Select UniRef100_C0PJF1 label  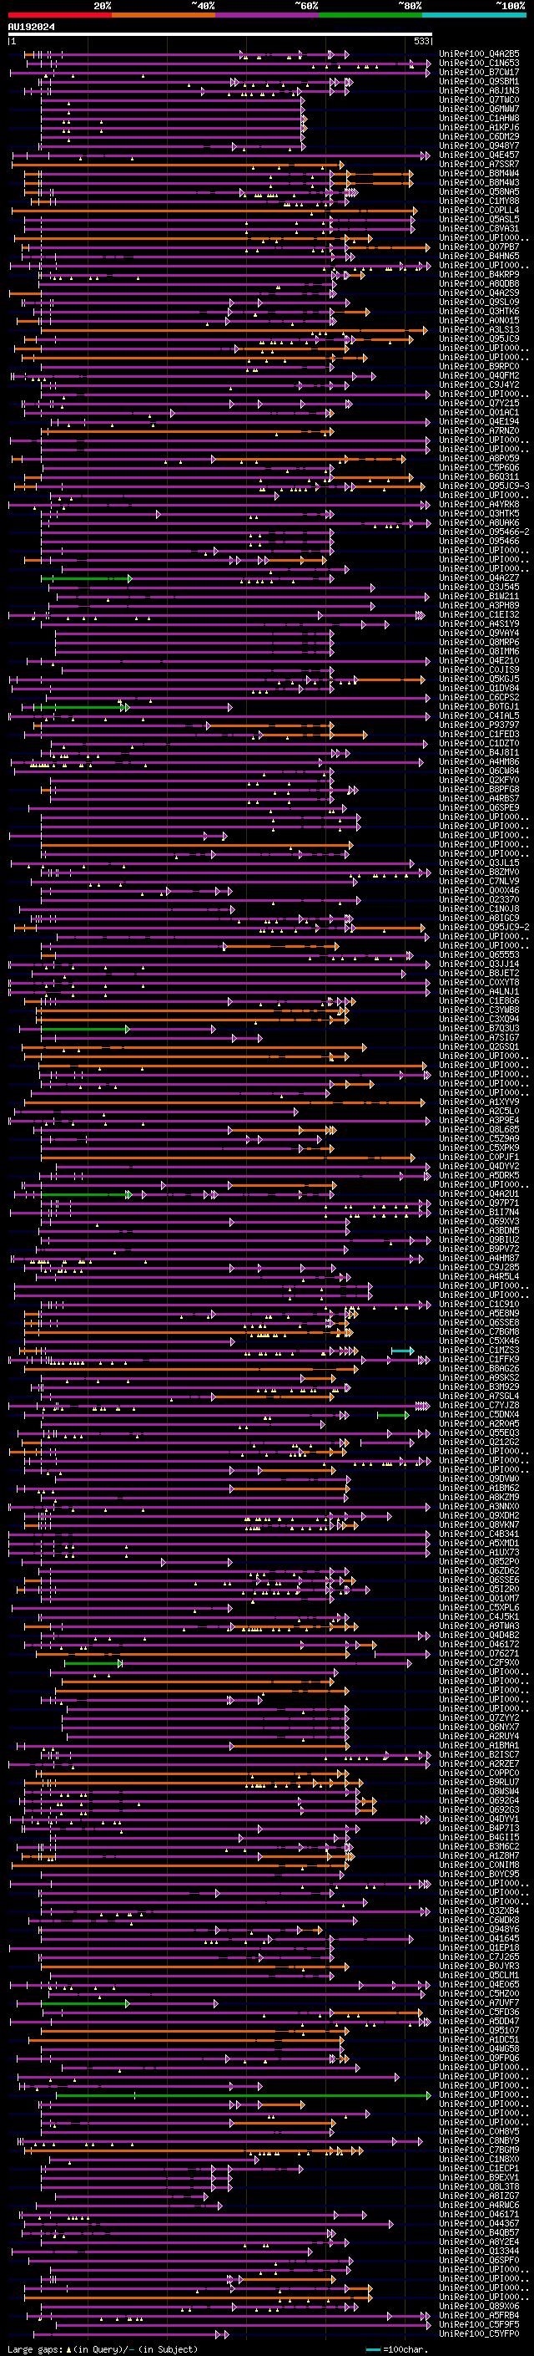pyautogui.click(x=479, y=1158)
